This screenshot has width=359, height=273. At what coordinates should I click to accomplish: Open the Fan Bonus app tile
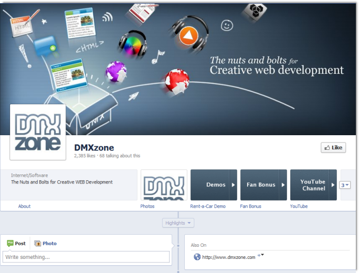[x=263, y=185]
